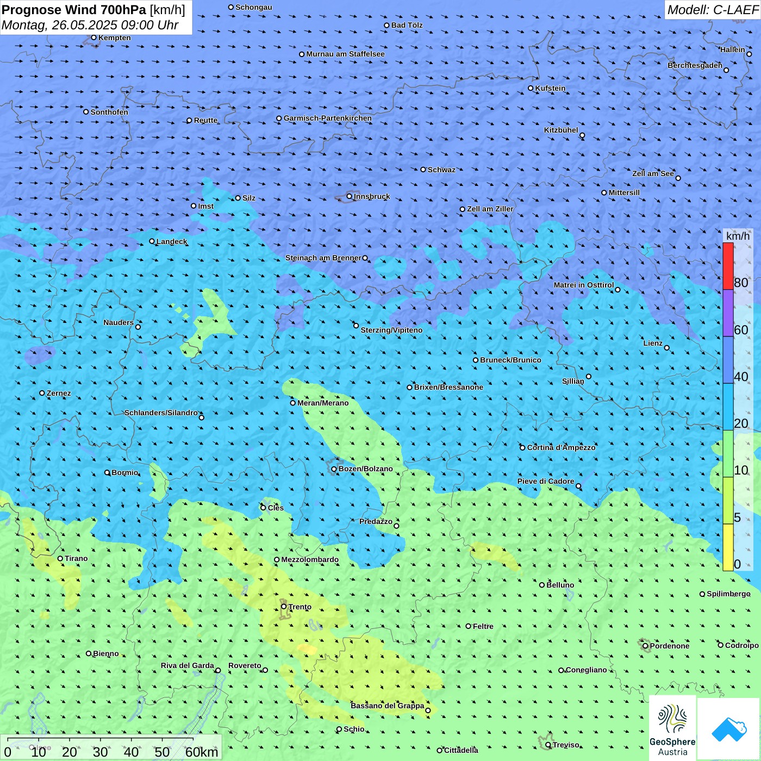Viewport: 761px width, 761px height.
Task: Click the red 80 km/h legend color
Action: coord(728,266)
